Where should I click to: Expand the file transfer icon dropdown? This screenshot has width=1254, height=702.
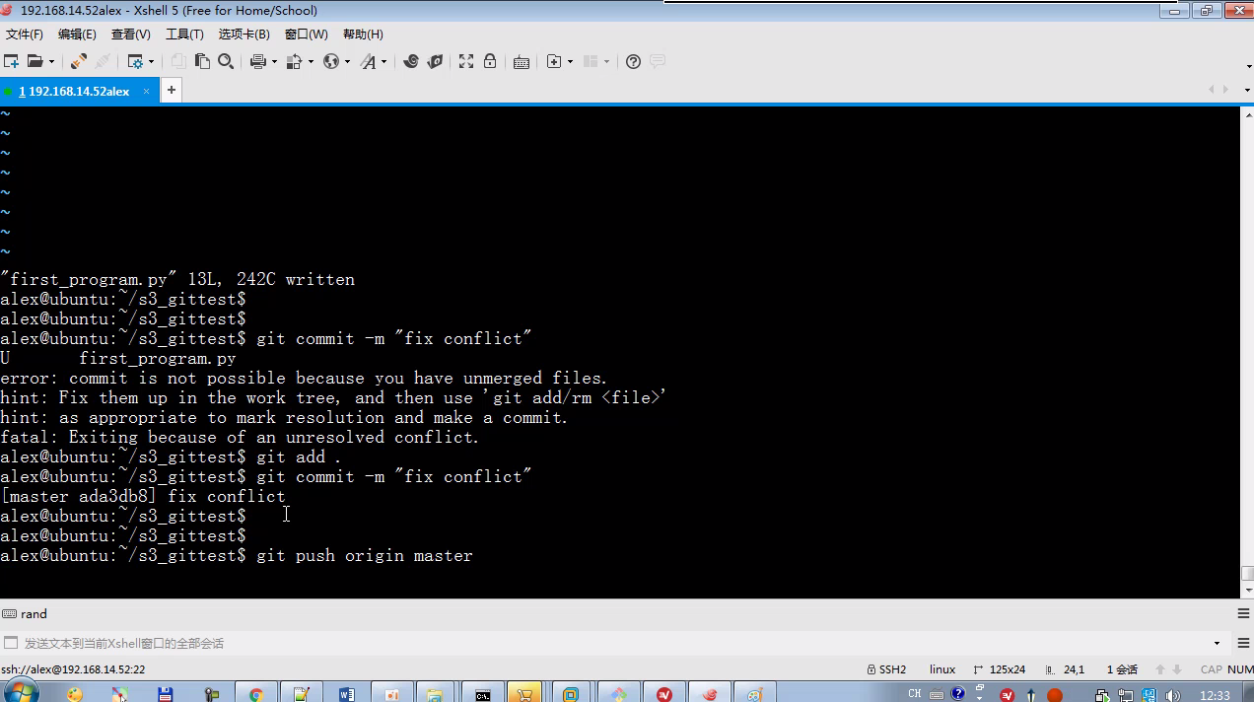point(311,61)
